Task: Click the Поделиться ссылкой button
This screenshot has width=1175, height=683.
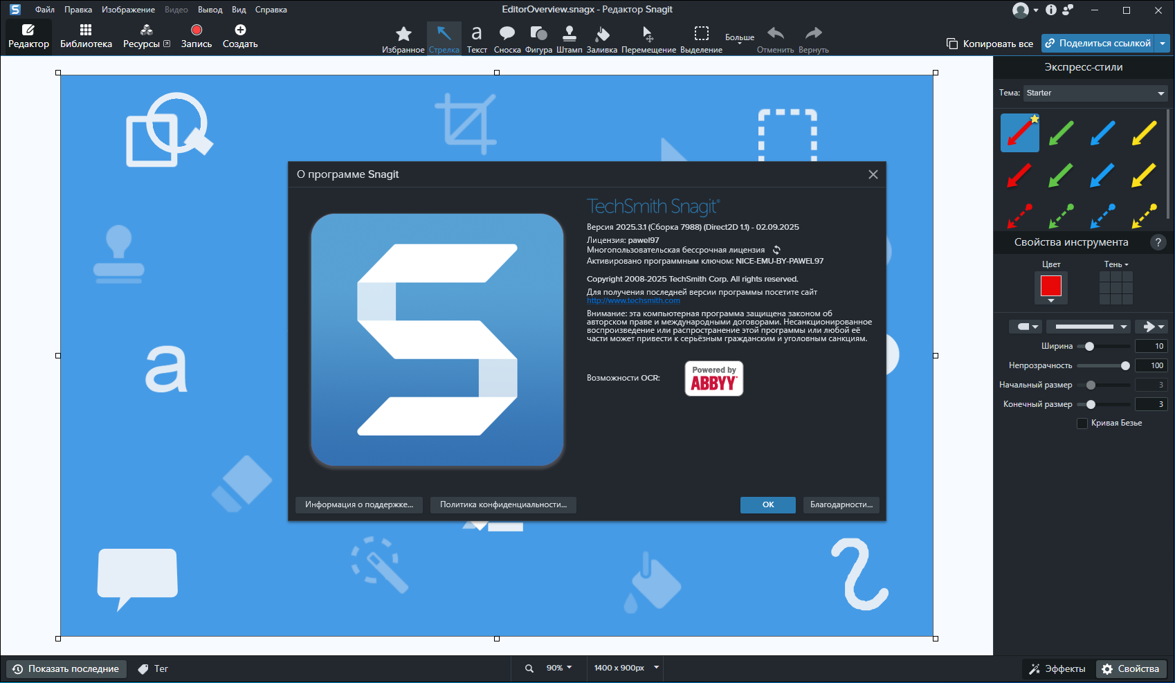Action: [1099, 43]
